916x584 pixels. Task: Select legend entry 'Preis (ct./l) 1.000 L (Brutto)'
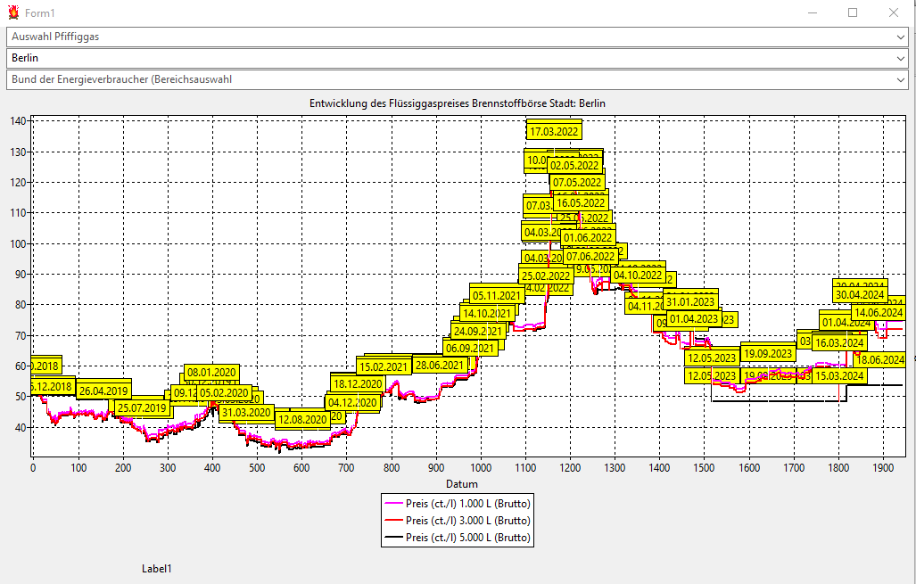[x=468, y=504]
